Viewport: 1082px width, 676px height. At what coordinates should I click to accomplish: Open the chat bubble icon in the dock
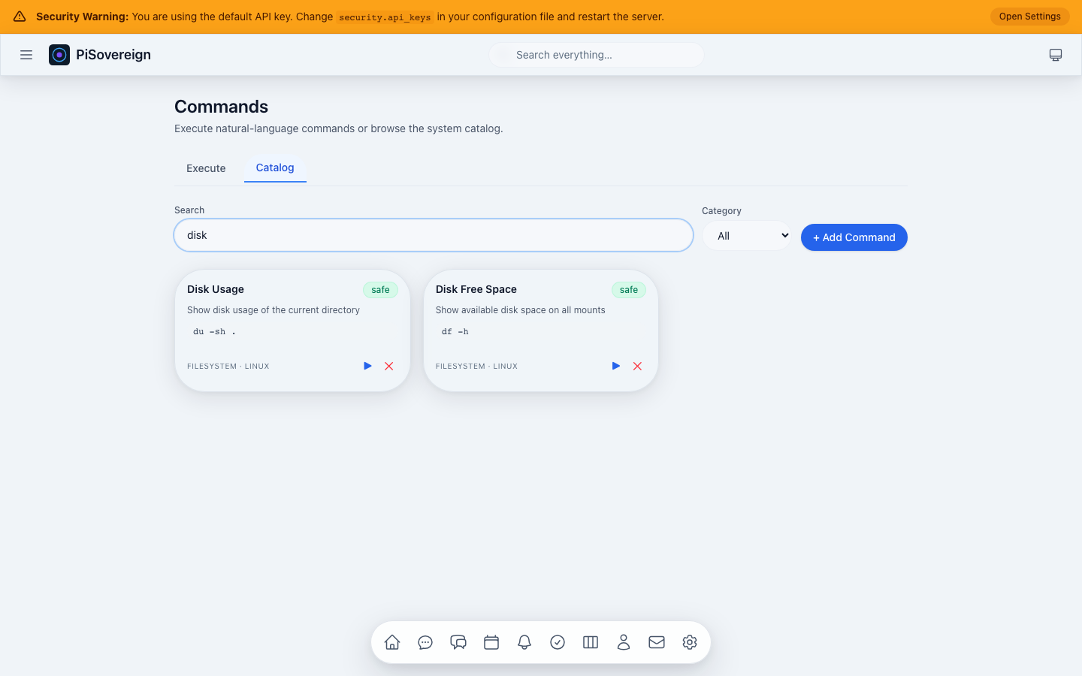tap(425, 642)
